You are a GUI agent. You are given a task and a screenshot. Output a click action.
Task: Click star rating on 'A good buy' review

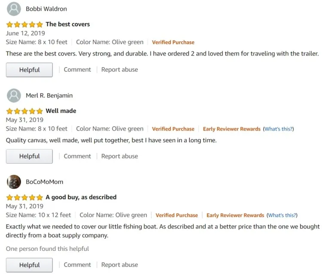pyautogui.click(x=24, y=198)
